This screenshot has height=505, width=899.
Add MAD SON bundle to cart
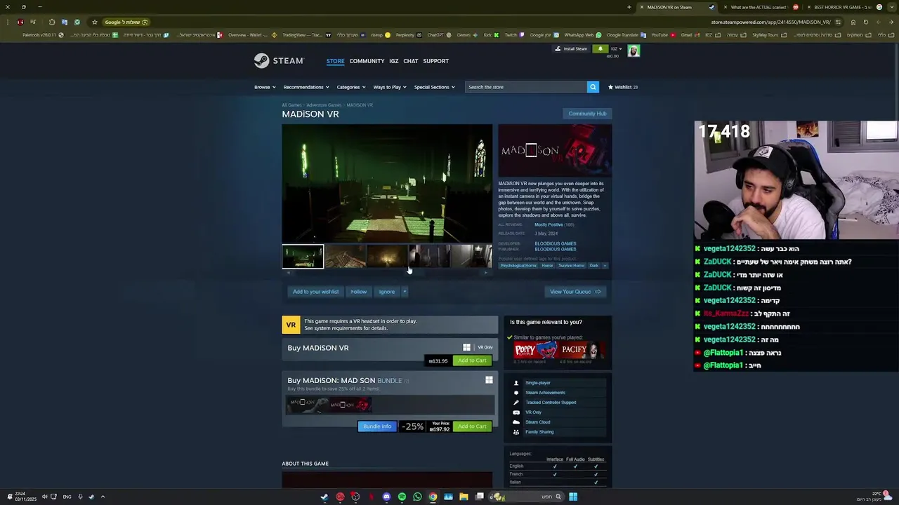pos(472,426)
